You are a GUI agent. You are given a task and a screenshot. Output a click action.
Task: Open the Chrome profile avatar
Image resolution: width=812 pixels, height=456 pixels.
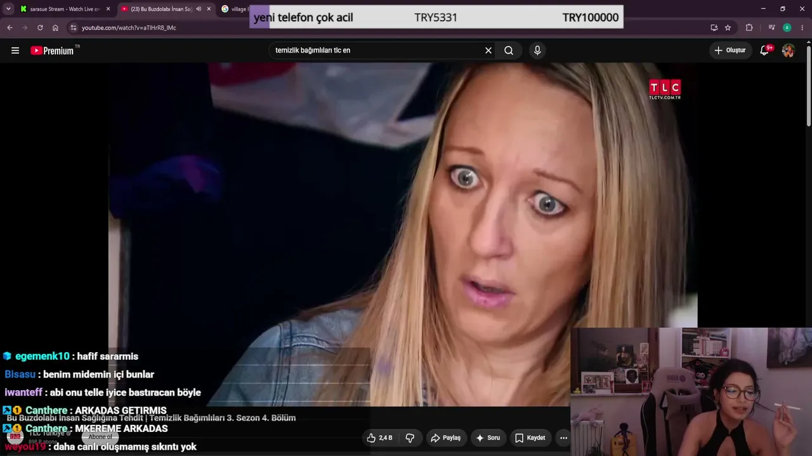787,28
